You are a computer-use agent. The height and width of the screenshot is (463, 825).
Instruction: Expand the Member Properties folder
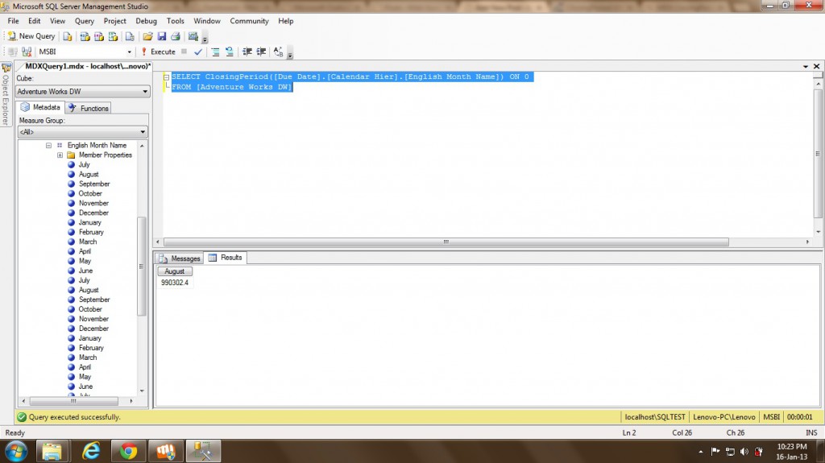tap(60, 155)
